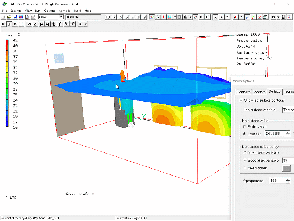Image resolution: width=294 pixels, height=221 pixels.
Task: Expand the R button dropdown arrow
Action: coord(86,24)
